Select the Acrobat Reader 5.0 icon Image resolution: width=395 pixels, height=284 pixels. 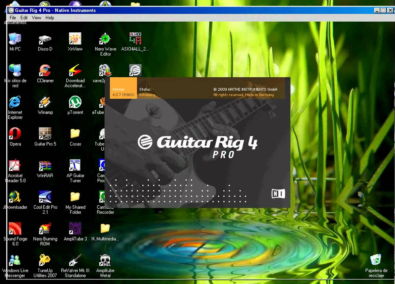[15, 165]
